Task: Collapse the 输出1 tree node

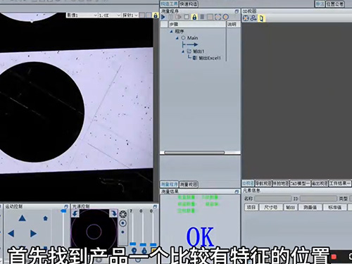Action: (183, 51)
